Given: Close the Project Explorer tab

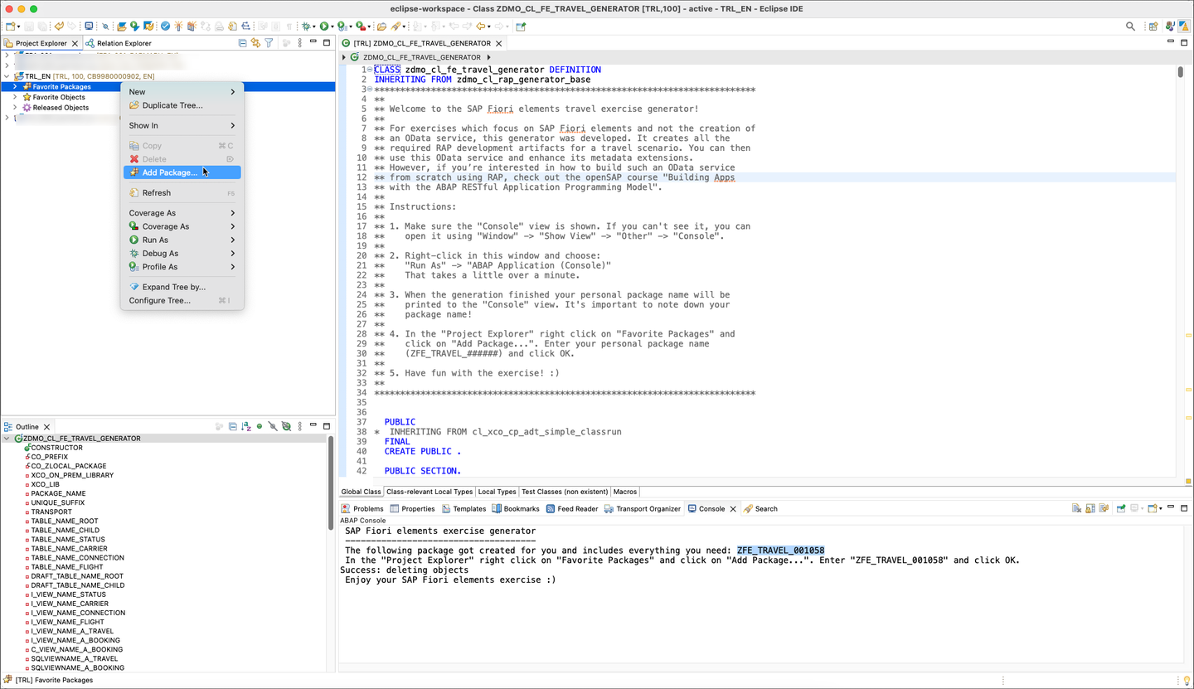Looking at the screenshot, I should point(75,43).
